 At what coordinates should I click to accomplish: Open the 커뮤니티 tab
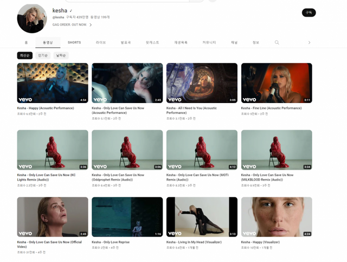coord(209,42)
